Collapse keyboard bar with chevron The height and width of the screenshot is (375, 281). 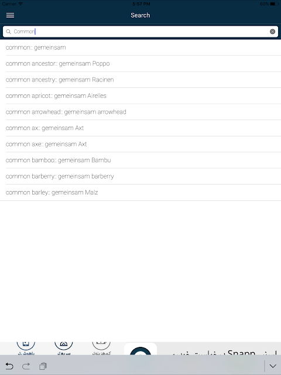point(273,366)
